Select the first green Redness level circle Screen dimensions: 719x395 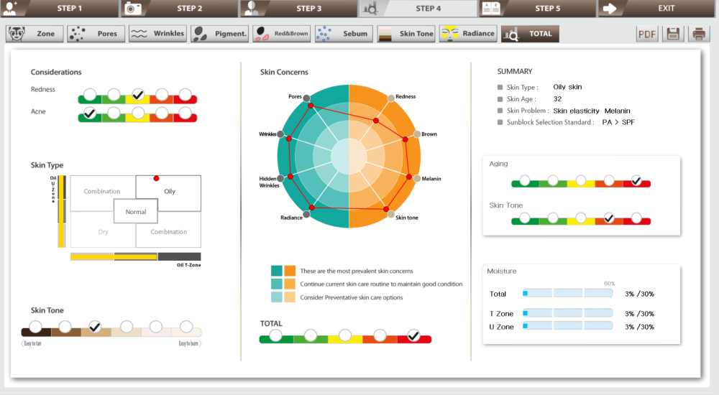click(x=89, y=95)
